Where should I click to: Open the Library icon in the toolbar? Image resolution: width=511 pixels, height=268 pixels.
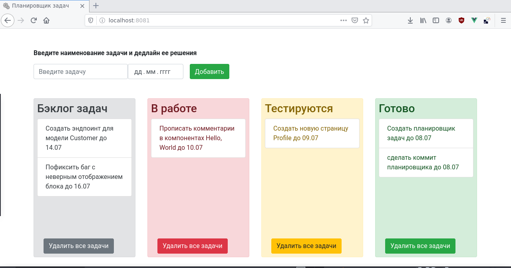423,20
